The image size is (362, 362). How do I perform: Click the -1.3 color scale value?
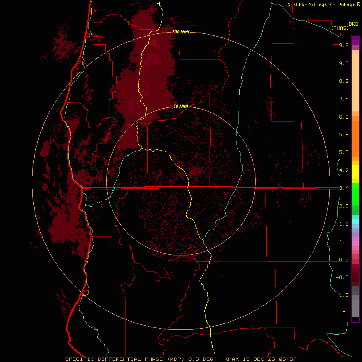342,295
